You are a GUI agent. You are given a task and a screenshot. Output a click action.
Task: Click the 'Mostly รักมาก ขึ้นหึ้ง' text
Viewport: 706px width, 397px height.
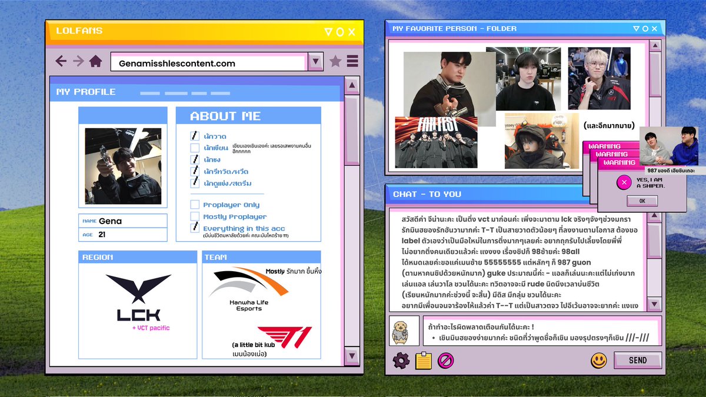[294, 271]
